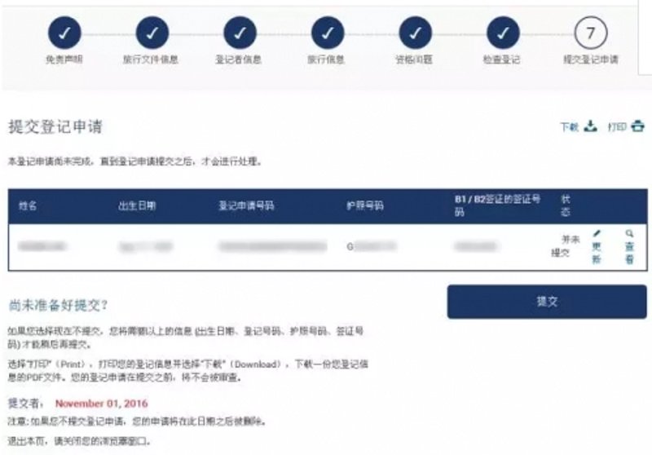Click the 查看 view link
The image size is (652, 455).
pyautogui.click(x=629, y=253)
